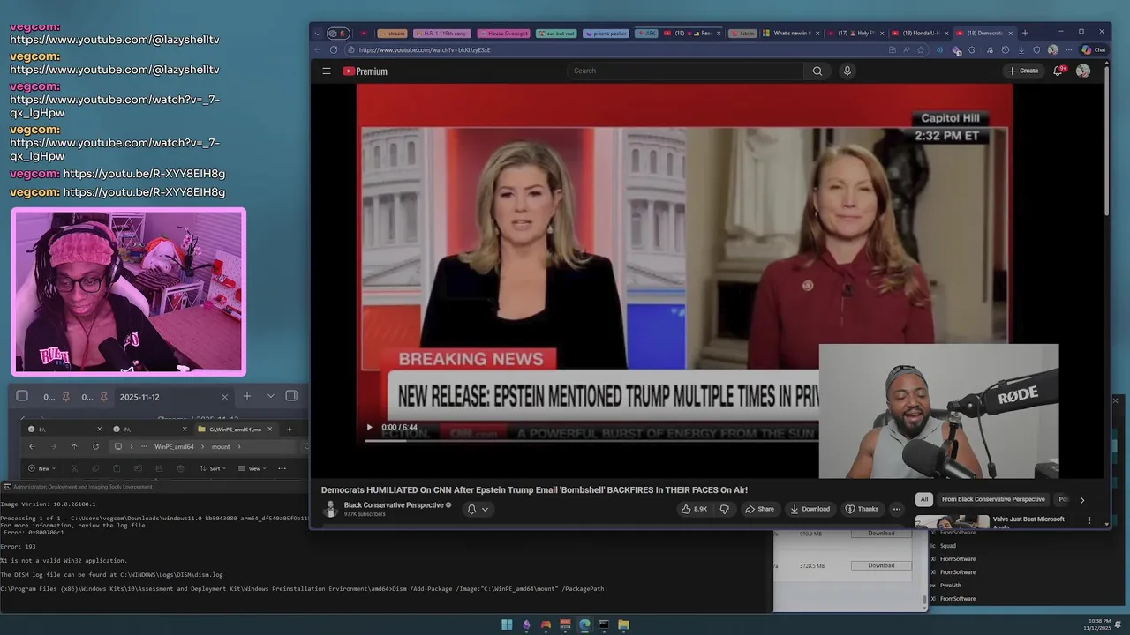Switch to piker's pecker tab group

pyautogui.click(x=605, y=34)
